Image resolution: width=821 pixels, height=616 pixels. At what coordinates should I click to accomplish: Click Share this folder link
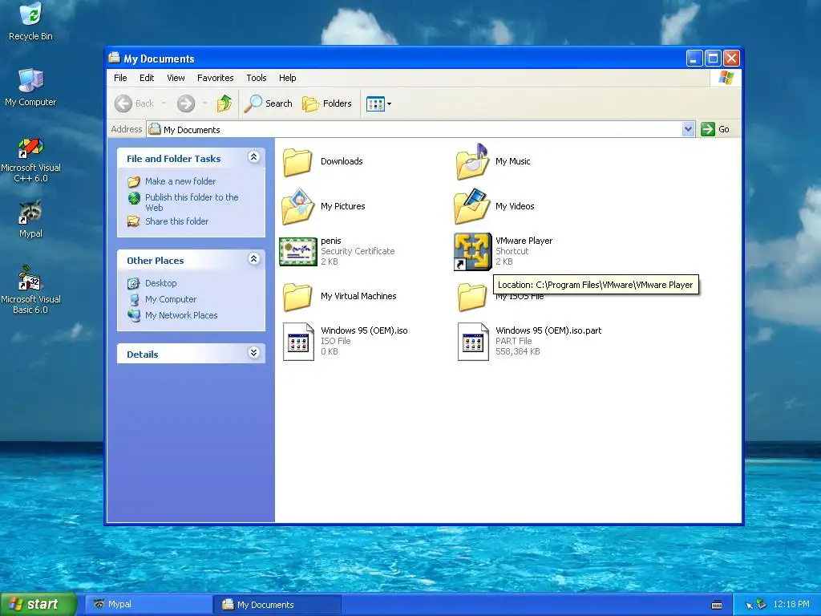click(x=176, y=221)
